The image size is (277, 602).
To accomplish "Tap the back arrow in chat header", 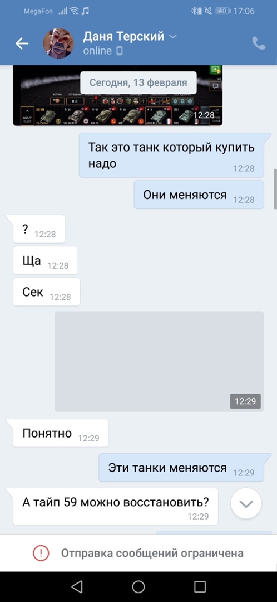I will coord(22,43).
